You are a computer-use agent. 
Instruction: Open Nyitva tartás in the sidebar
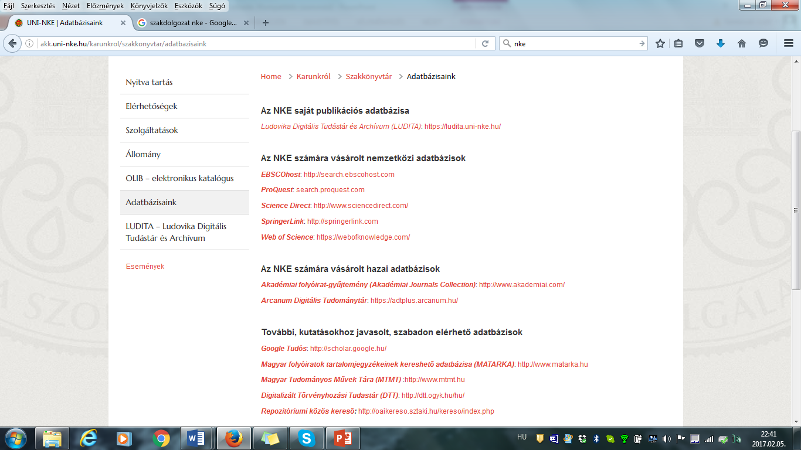point(185,82)
